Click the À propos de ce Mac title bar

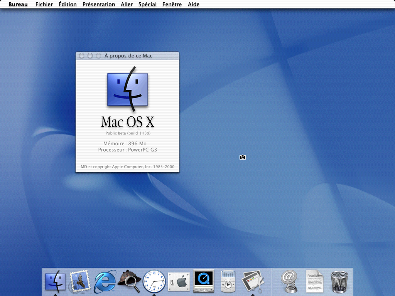(127, 55)
